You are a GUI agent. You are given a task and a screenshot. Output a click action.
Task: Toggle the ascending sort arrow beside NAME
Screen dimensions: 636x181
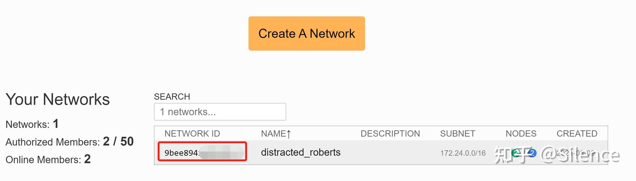point(289,134)
